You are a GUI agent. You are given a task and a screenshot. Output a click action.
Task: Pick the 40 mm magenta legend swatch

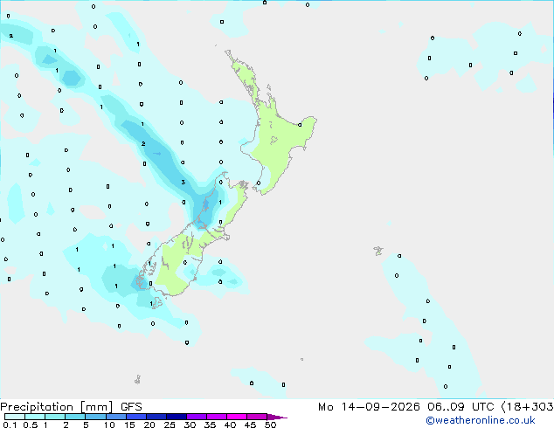(x=237, y=417)
